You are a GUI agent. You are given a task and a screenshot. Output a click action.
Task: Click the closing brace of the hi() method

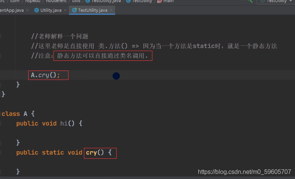(x=18, y=143)
